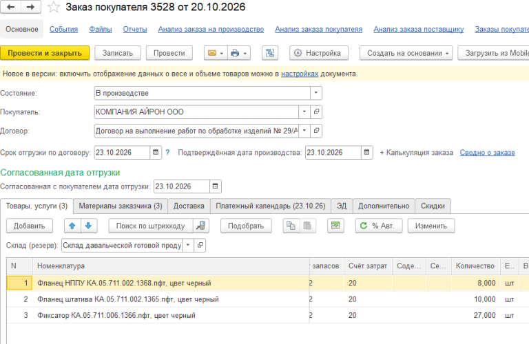Open Анализ заказа покупателя

[x=318, y=30]
